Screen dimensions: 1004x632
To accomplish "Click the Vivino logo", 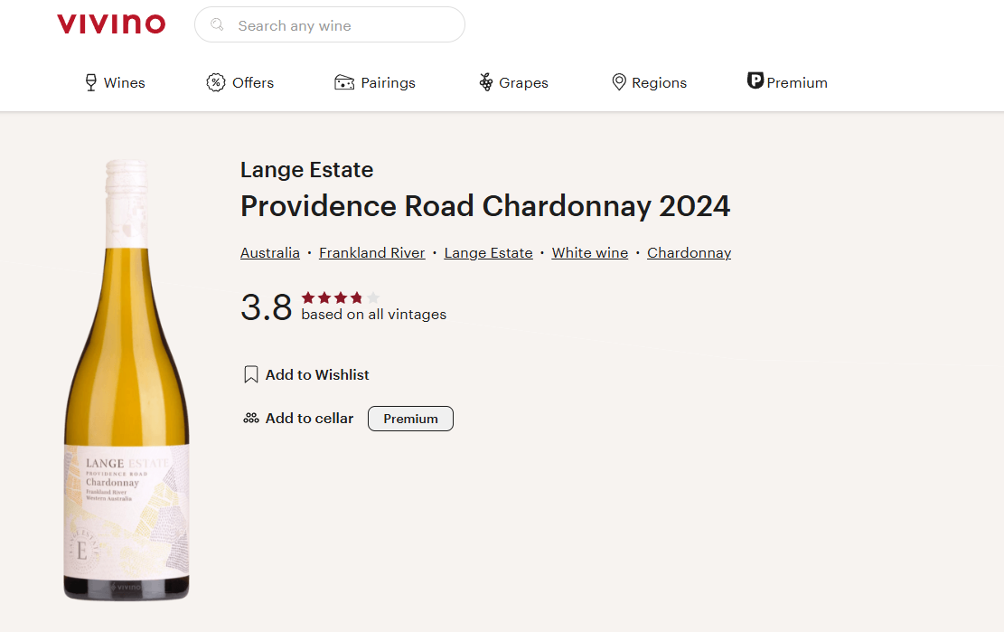I will click(111, 24).
